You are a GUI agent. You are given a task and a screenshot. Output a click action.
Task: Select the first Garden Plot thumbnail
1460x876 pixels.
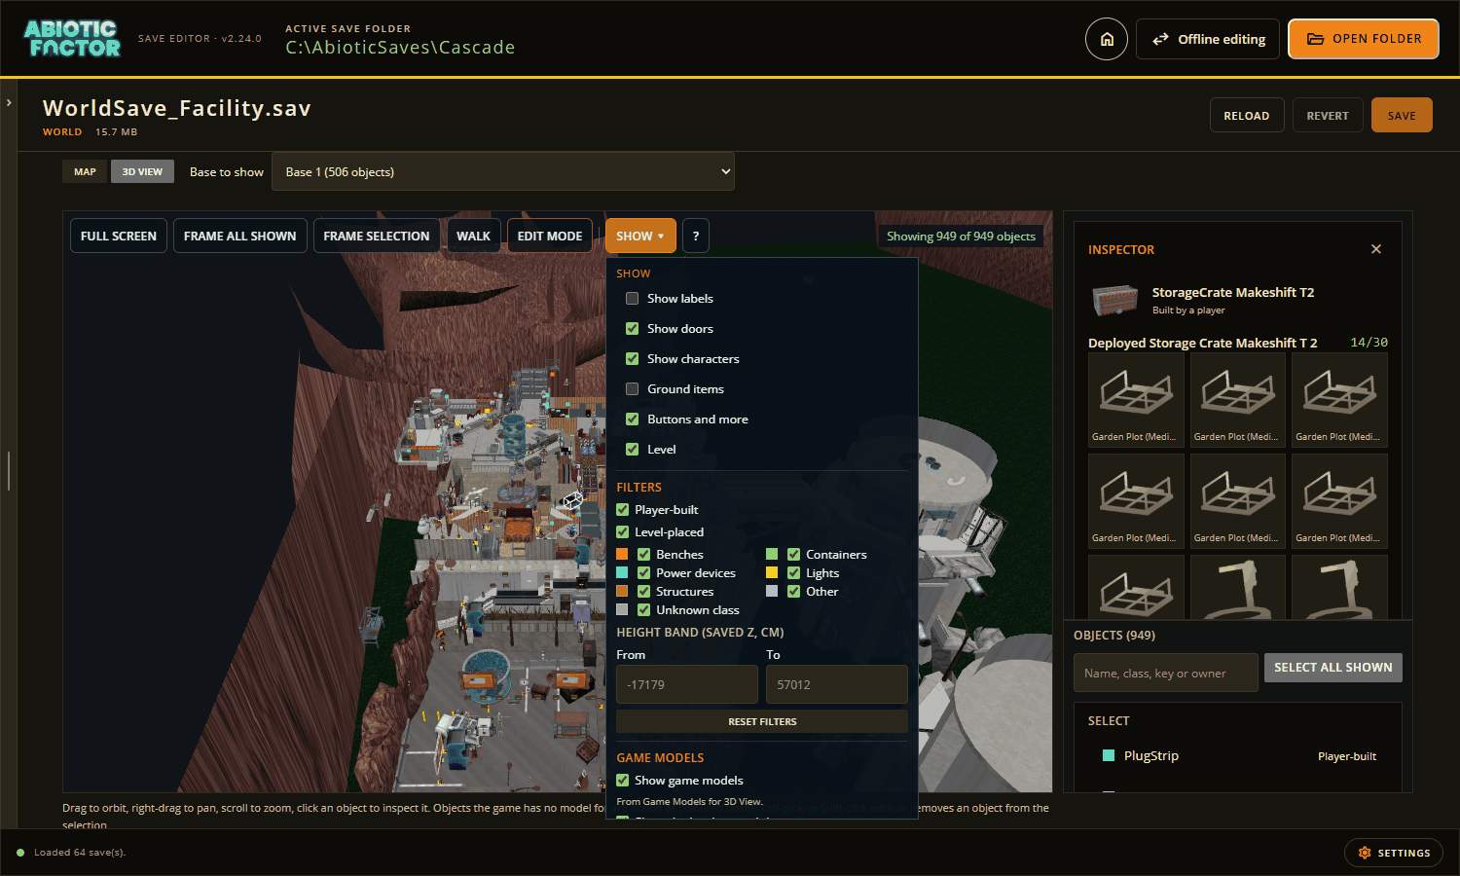pos(1136,399)
